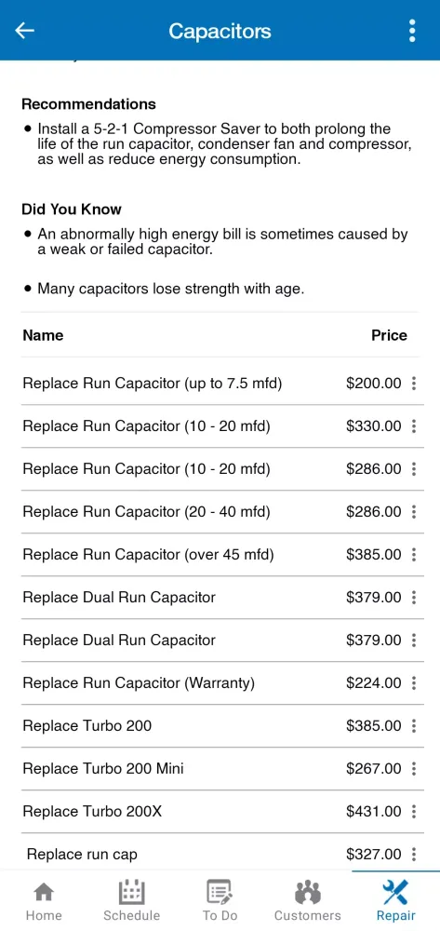Open the Home tab
Screen dimensions: 440x931
click(44, 900)
